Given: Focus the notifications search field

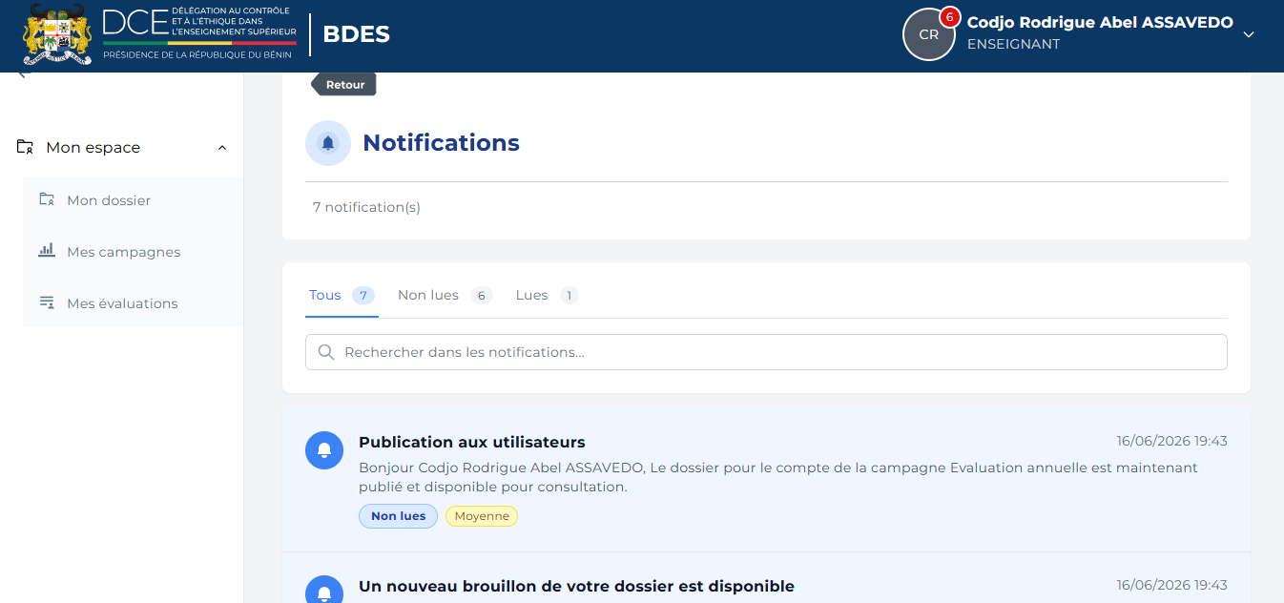Looking at the screenshot, I should coord(766,352).
